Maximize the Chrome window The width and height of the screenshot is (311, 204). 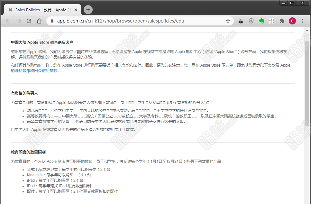tap(292, 3)
